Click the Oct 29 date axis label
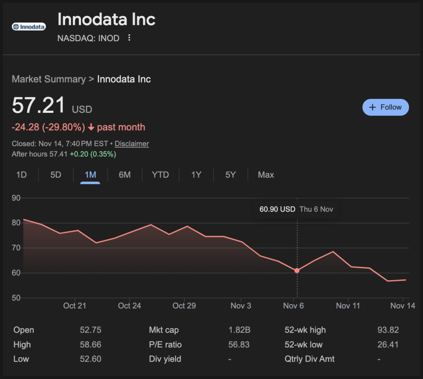This screenshot has height=379, width=423. (184, 305)
